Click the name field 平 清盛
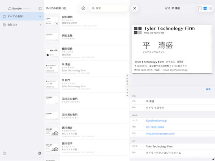This screenshot has height=161, width=215. [x=172, y=101]
